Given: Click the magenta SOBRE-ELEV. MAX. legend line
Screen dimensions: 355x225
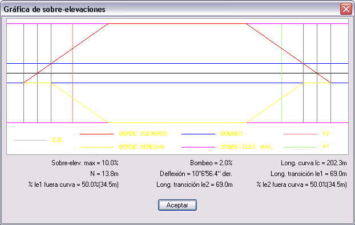Looking at the screenshot, I should 198,148.
